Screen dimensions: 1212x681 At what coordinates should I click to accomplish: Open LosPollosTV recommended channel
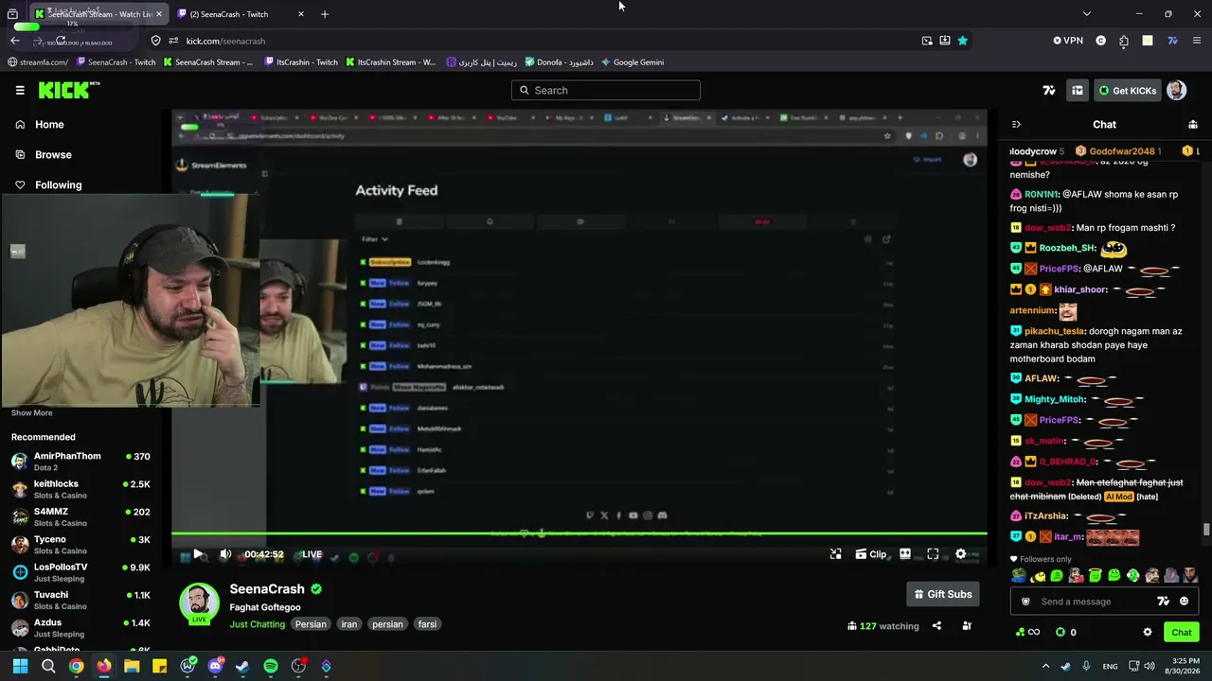(80, 572)
